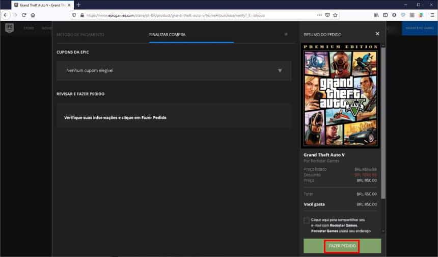Viewport: 438px width, 257px height.
Task: Tick the share e-mail with Rockstar checkbox
Action: pos(307,220)
